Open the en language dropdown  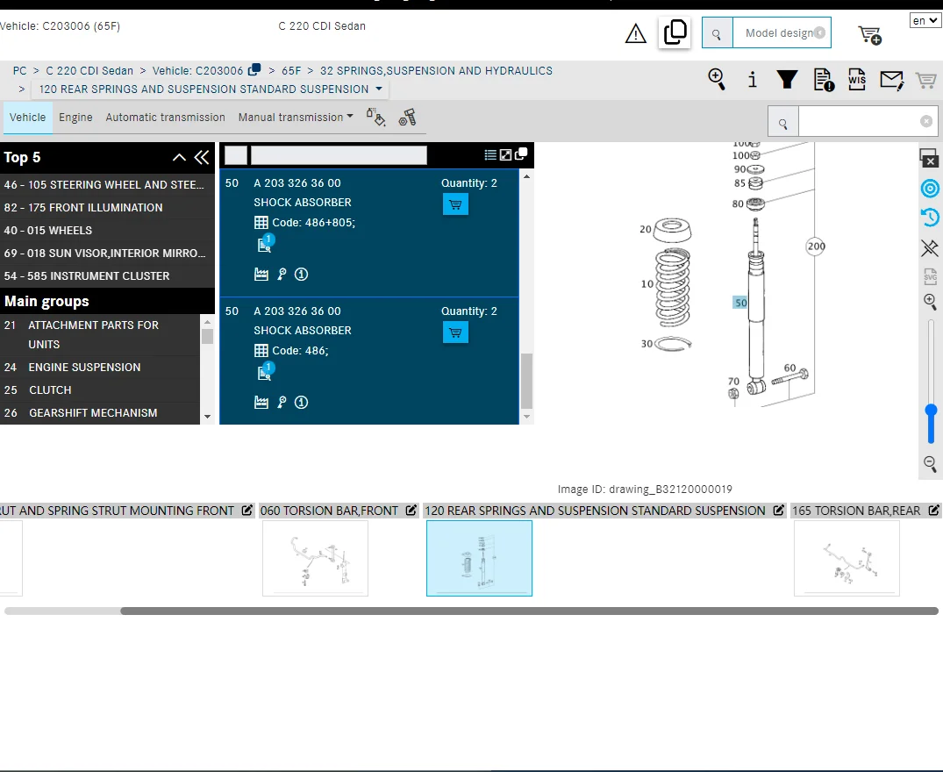pos(925,21)
